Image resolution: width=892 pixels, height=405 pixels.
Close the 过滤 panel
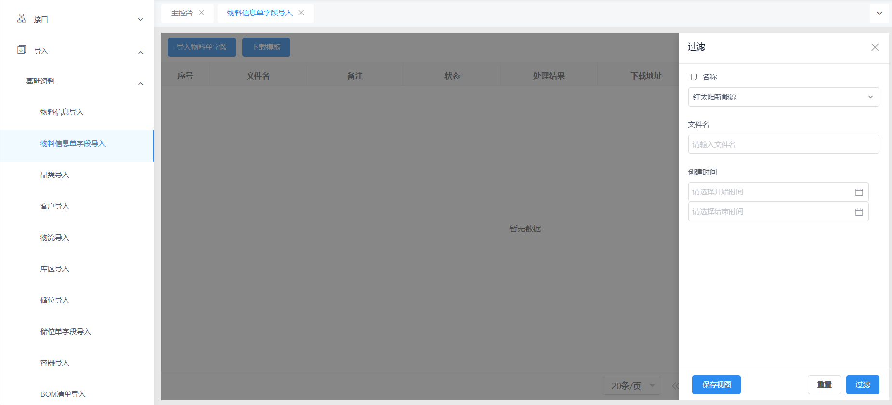click(x=875, y=47)
